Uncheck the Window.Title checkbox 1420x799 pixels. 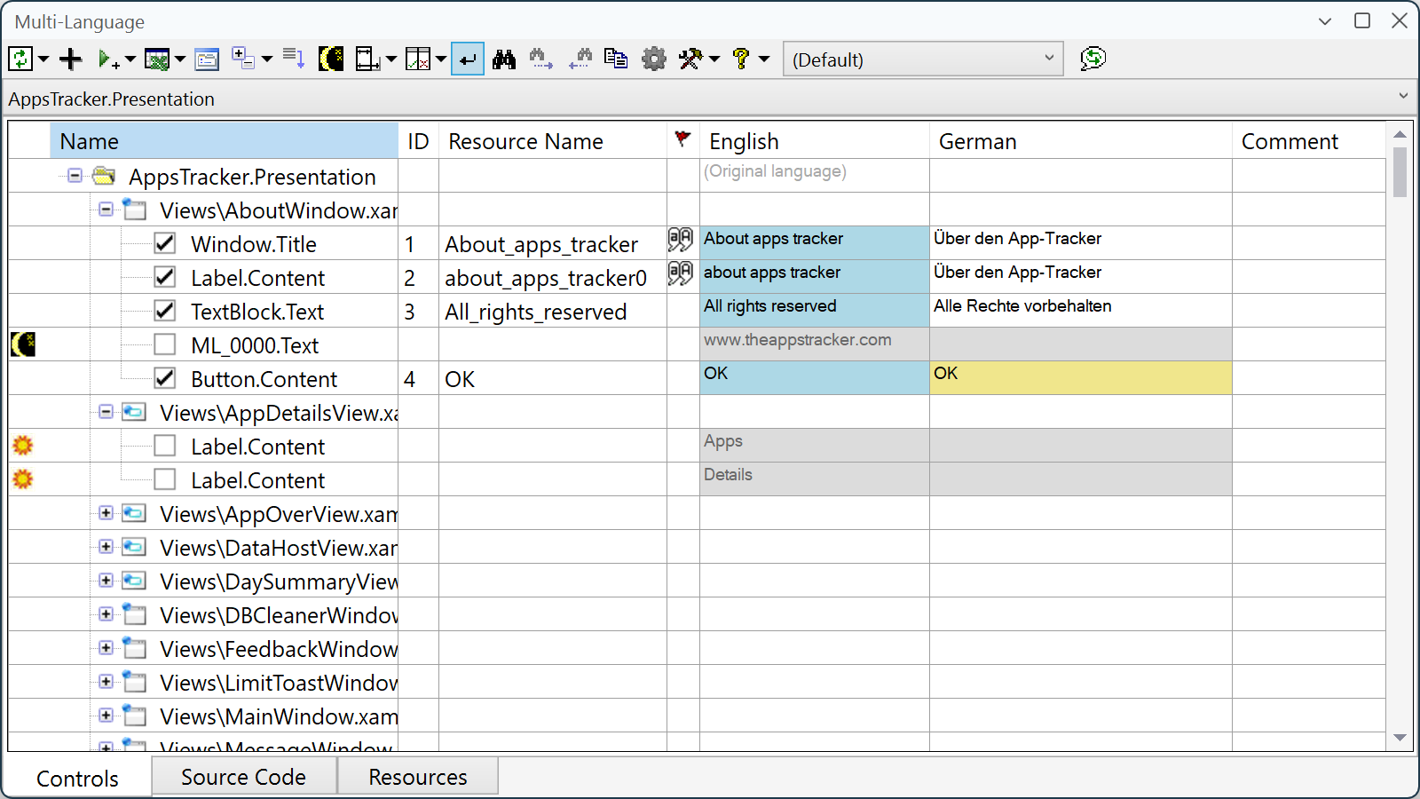(165, 243)
